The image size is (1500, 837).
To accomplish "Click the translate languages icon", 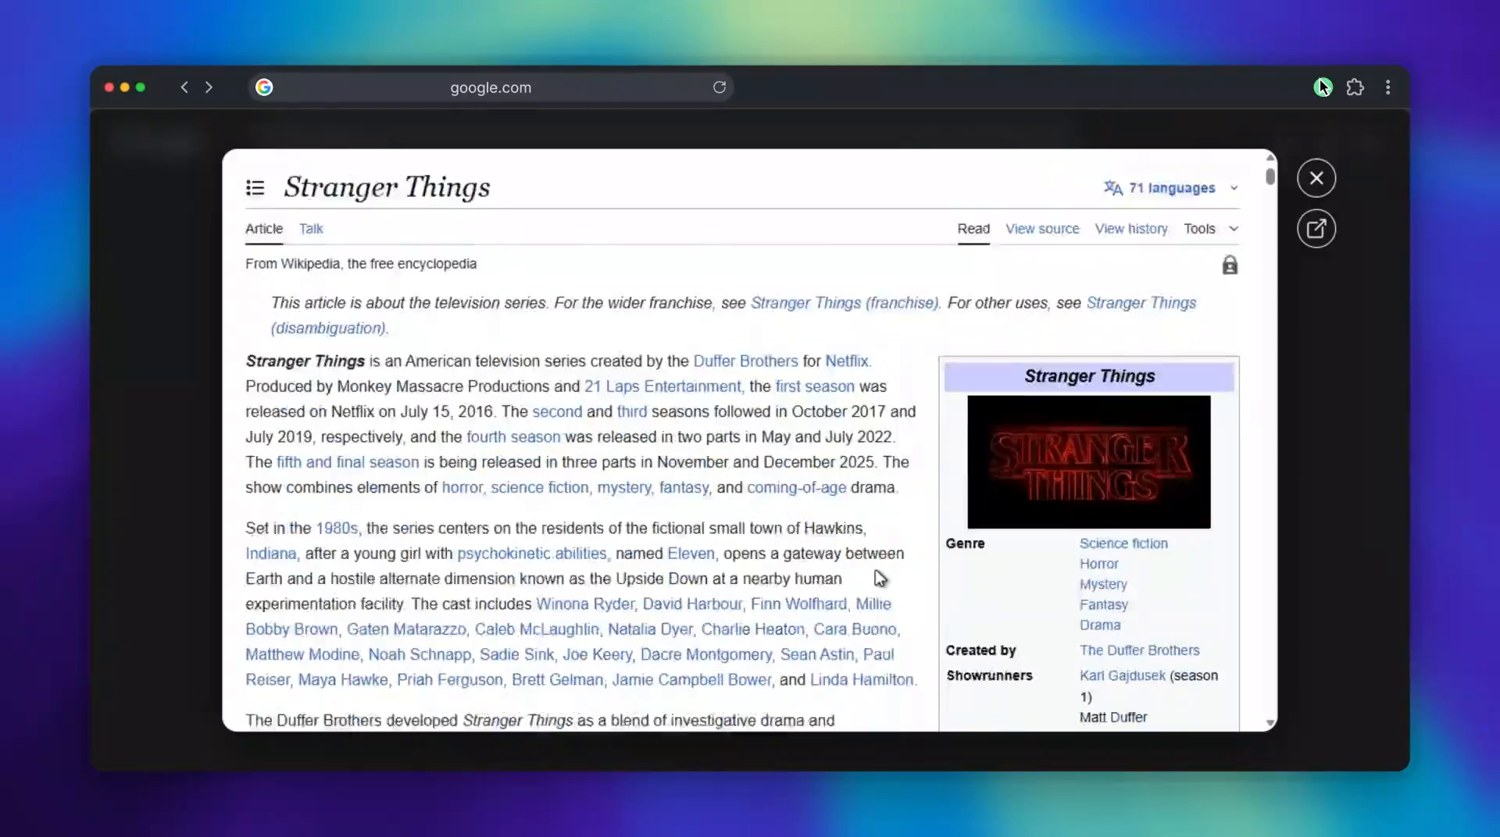I will tap(1113, 187).
